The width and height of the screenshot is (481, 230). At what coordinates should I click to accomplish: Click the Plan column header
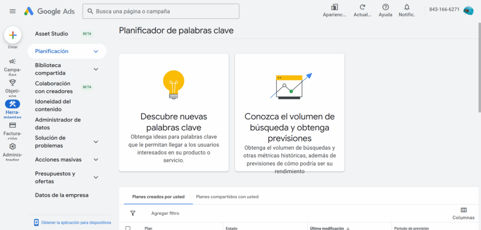click(x=148, y=228)
